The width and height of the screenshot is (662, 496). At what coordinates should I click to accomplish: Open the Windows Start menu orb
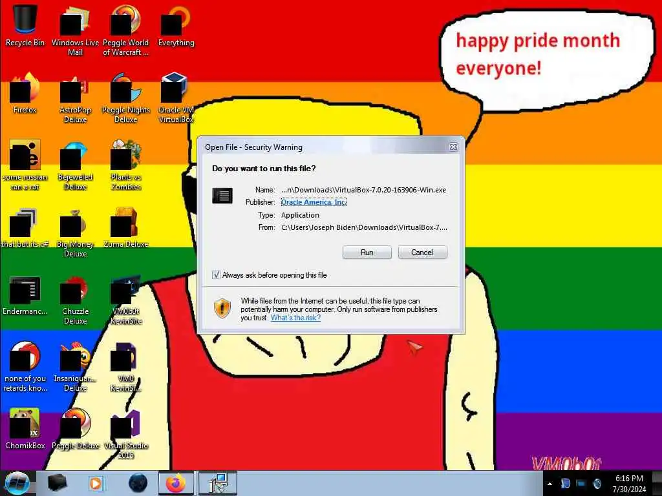[17, 483]
